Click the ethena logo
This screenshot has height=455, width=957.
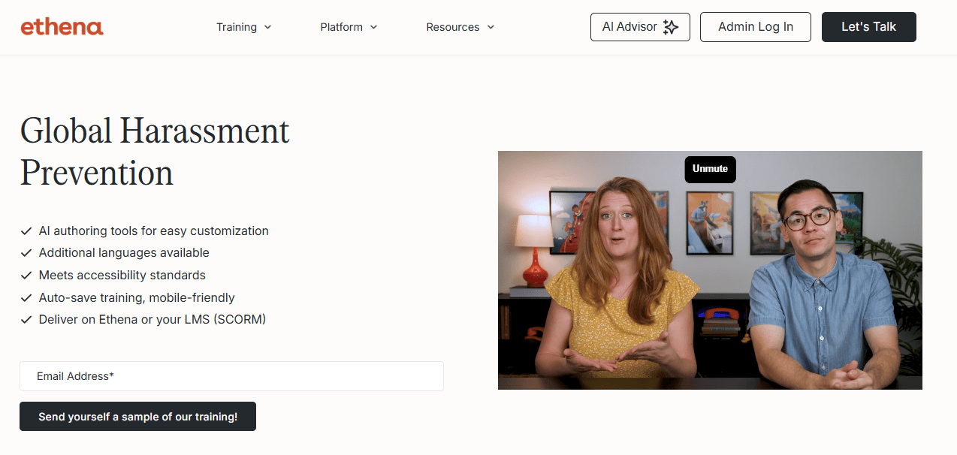62,27
